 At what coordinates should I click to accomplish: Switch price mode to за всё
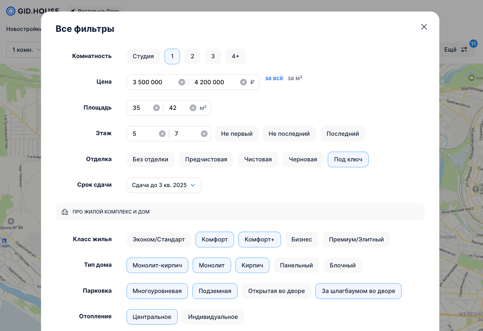pyautogui.click(x=274, y=78)
